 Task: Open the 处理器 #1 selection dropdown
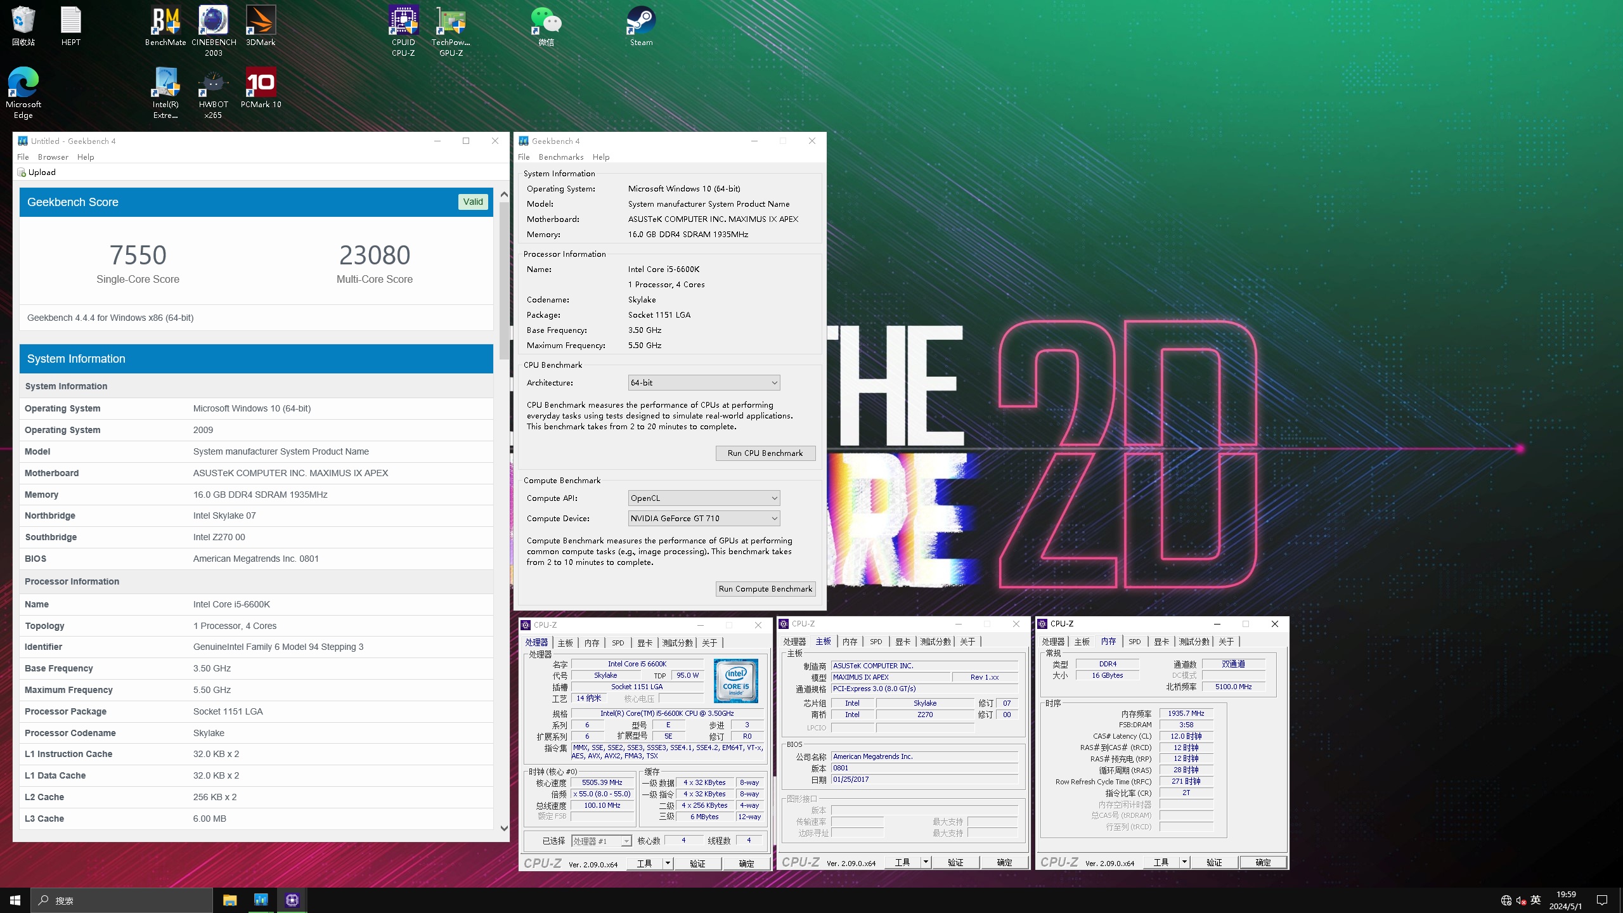602,841
